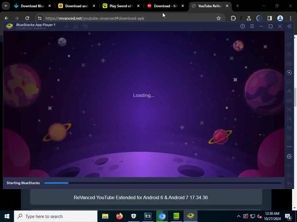This screenshot has width=297, height=222.
Task: Toggle fullscreen from BlueStacks sidebar
Action: pos(289,36)
